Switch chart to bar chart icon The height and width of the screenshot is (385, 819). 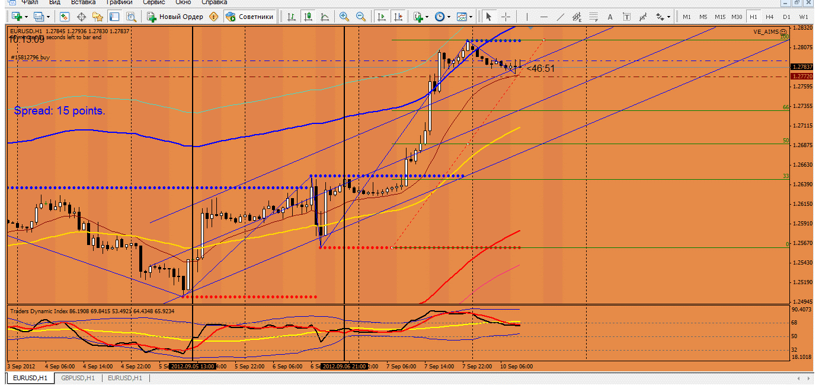(291, 17)
